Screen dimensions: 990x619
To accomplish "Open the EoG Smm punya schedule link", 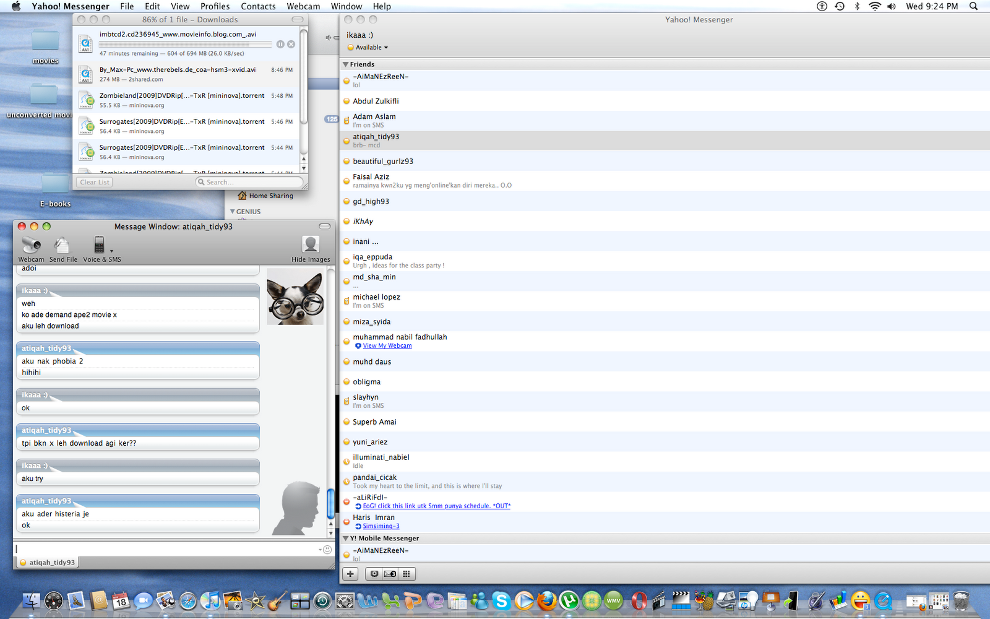I will [437, 506].
